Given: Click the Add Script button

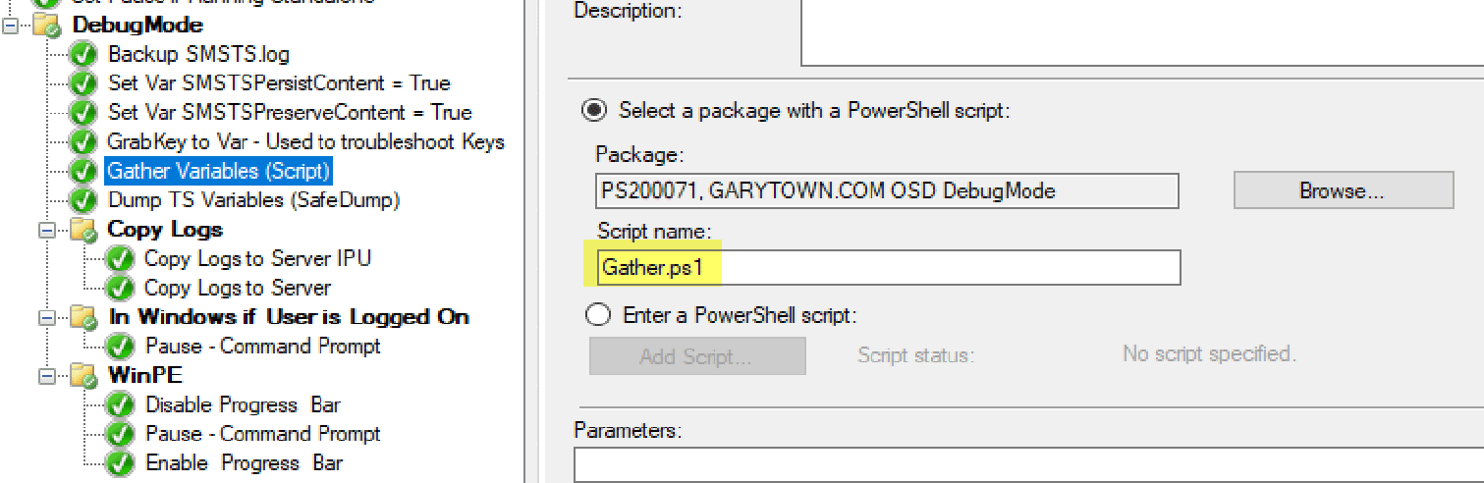Looking at the screenshot, I should (696, 356).
